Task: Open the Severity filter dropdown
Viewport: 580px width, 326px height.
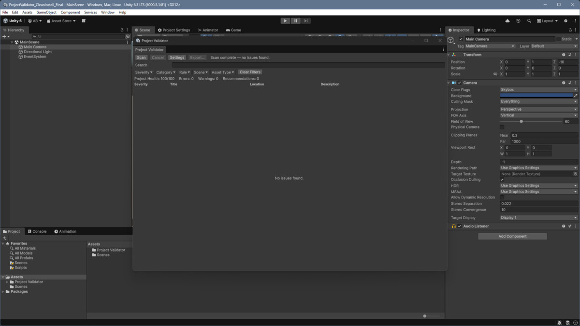Action: point(144,72)
